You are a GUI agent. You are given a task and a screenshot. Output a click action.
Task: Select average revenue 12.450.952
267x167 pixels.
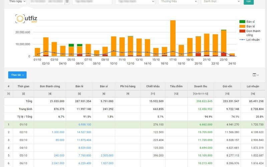pyautogui.click(x=205, y=109)
